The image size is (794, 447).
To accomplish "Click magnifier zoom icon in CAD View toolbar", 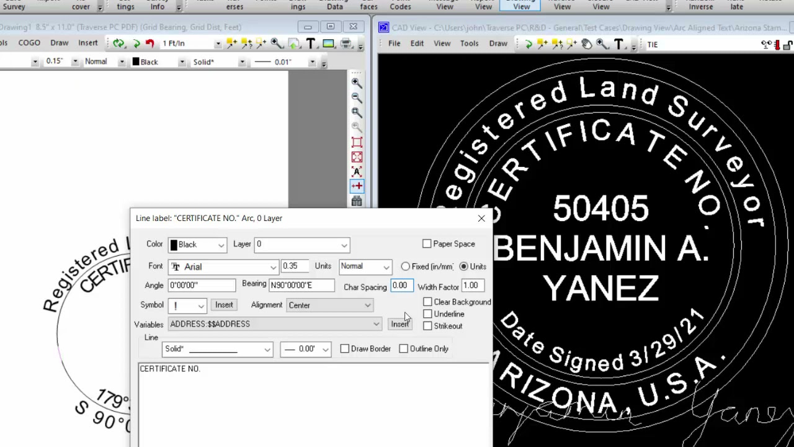I will pos(602,44).
